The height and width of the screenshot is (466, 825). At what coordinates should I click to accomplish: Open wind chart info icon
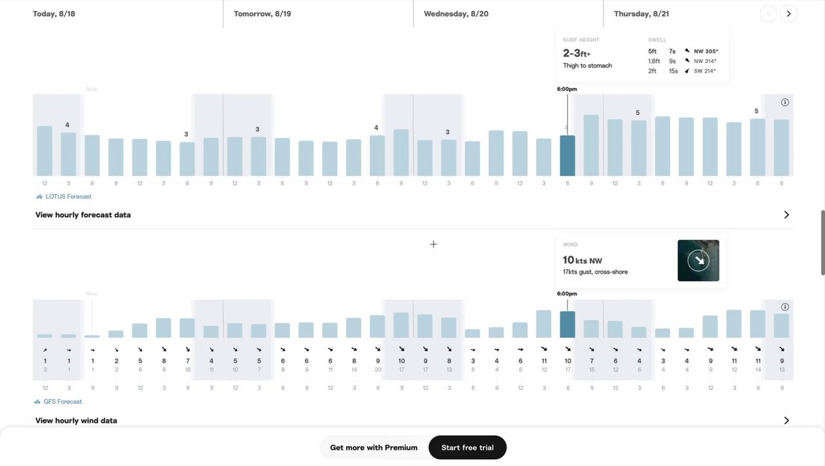[785, 307]
